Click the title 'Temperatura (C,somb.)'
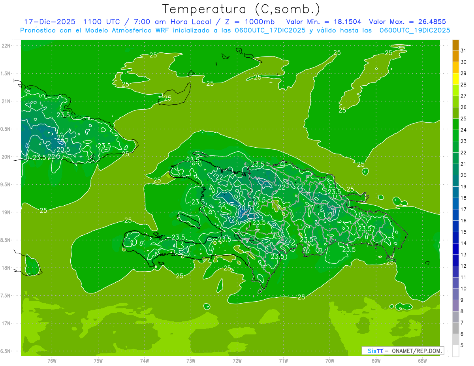Image resolution: width=474 pixels, height=366 pixels. click(x=241, y=9)
